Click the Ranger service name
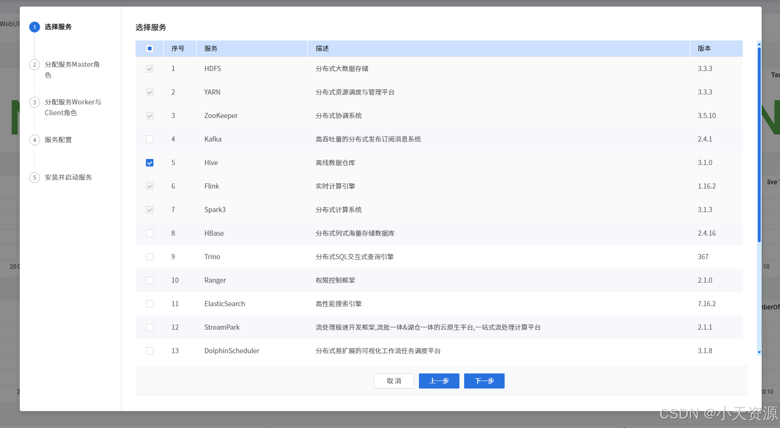This screenshot has height=428, width=780. [x=215, y=280]
